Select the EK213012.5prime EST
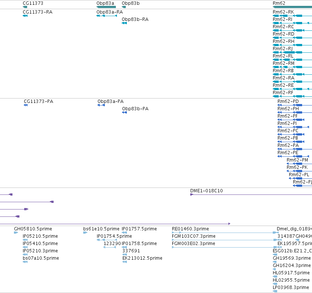This screenshot has height=293, width=312. pos(142,259)
